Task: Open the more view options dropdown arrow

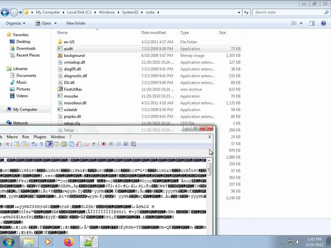Action: (301, 23)
